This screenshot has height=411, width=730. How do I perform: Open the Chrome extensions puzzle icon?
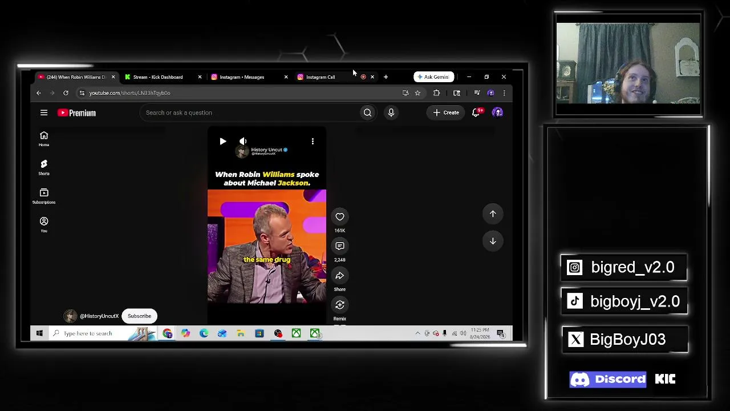pyautogui.click(x=437, y=93)
